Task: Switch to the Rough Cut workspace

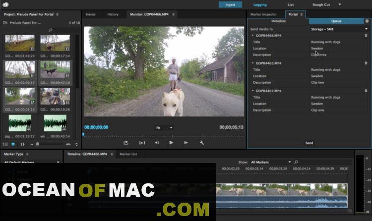Action: click(x=321, y=4)
